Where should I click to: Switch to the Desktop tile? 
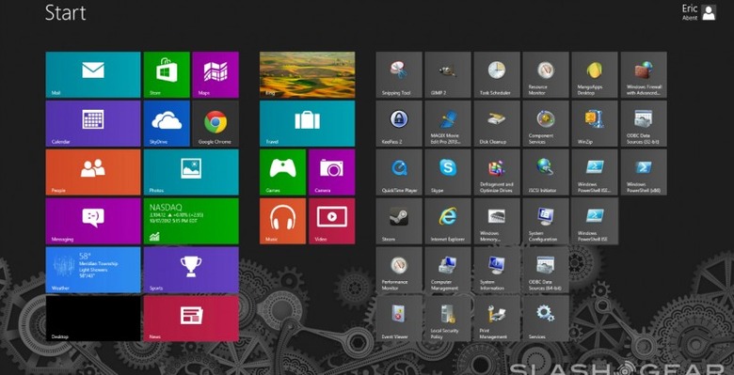click(92, 319)
